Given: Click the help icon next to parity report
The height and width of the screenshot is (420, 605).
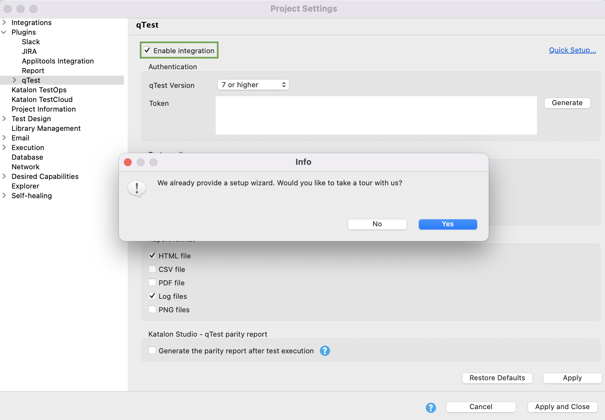Looking at the screenshot, I should tap(325, 351).
